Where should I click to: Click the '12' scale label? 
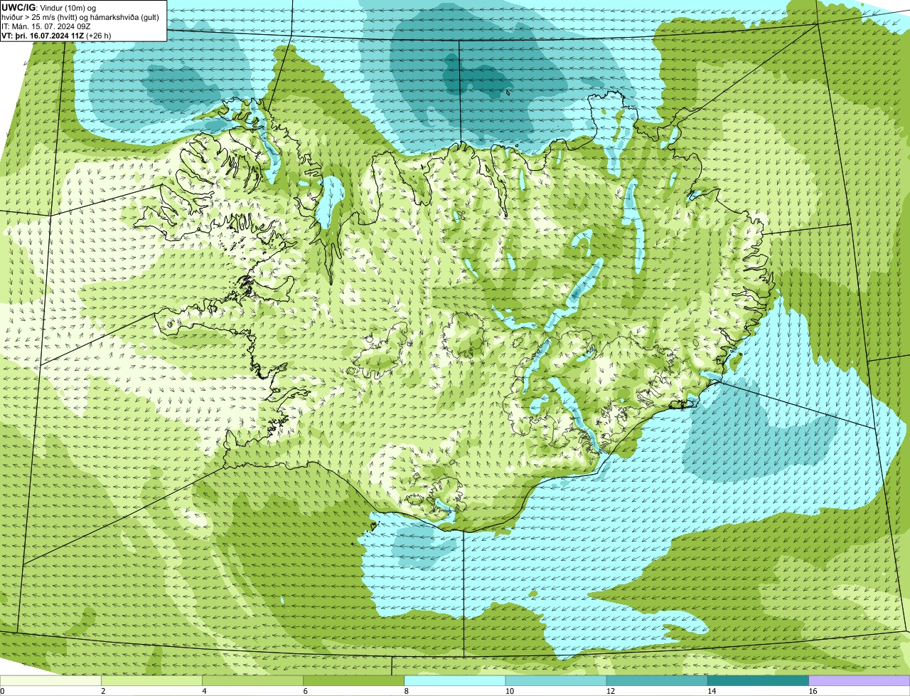610,691
